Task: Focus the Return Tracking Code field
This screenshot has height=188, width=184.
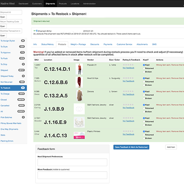Action: [x=11, y=22]
